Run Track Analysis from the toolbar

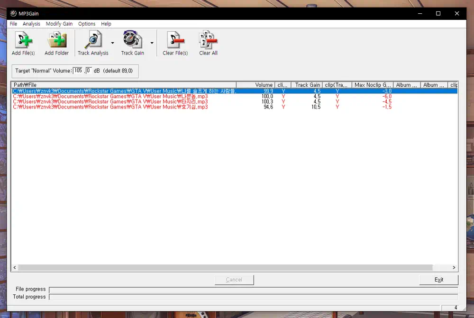[93, 43]
